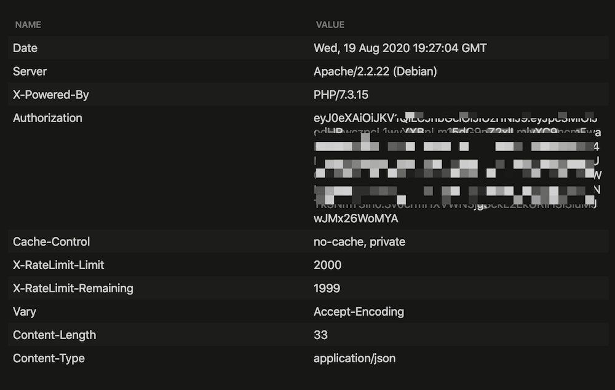Select the Content-Length header name
The height and width of the screenshot is (390, 615).
pyautogui.click(x=54, y=335)
